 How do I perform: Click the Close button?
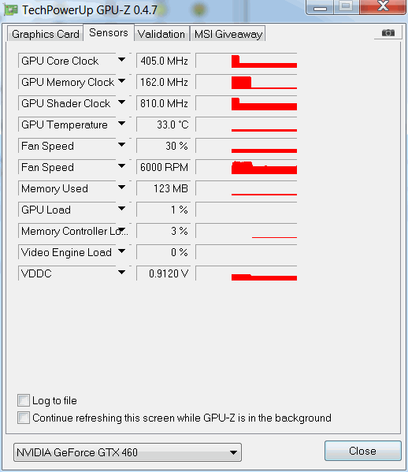[363, 451]
